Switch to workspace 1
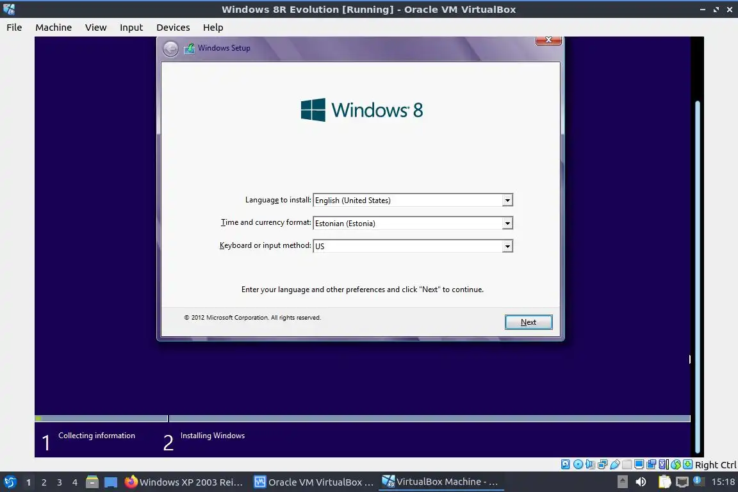The image size is (738, 492). pyautogui.click(x=28, y=482)
